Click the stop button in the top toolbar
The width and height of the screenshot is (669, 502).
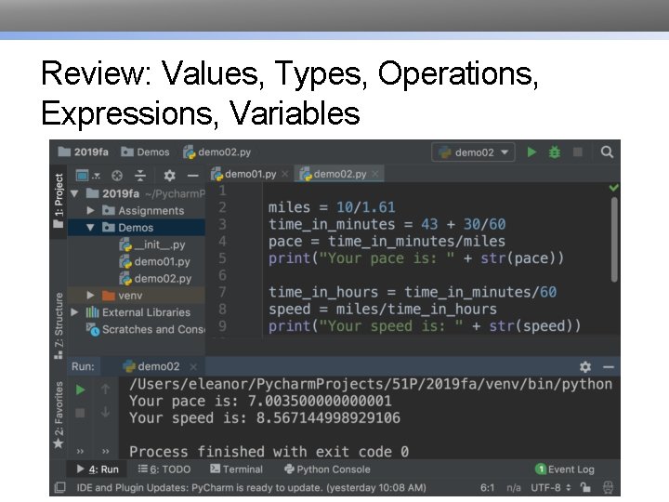(x=578, y=152)
